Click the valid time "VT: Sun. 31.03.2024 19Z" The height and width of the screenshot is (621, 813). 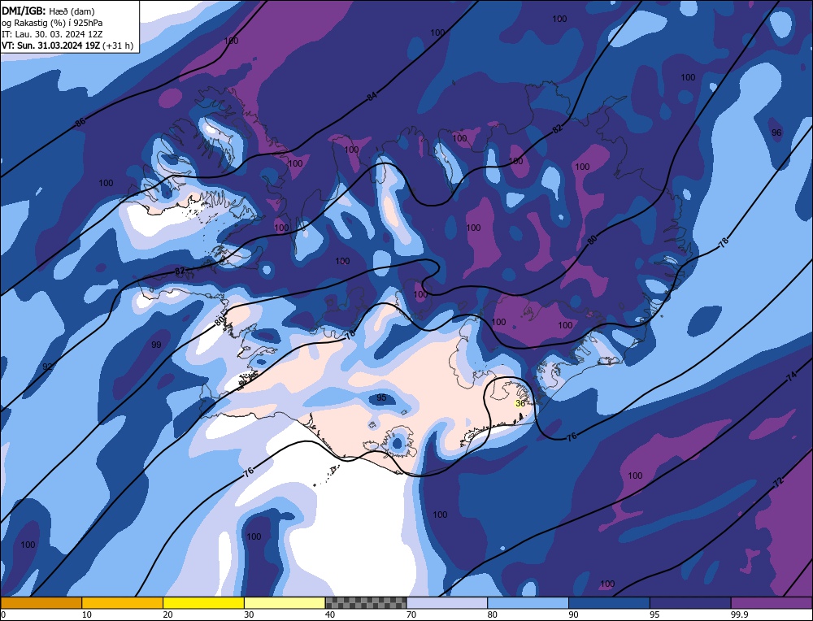50,46
